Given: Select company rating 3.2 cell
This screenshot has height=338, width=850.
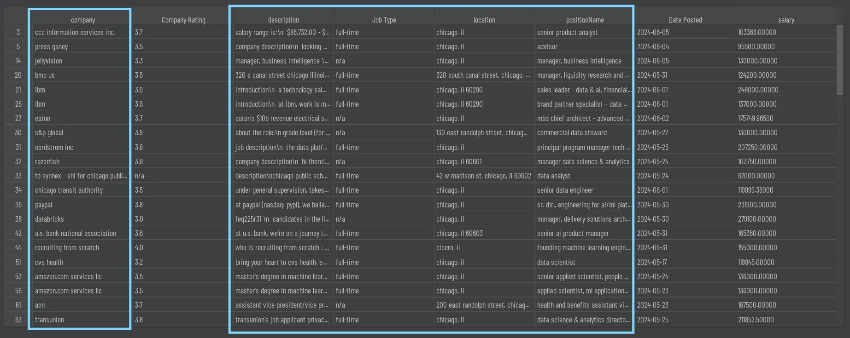Looking at the screenshot, I should (x=183, y=262).
